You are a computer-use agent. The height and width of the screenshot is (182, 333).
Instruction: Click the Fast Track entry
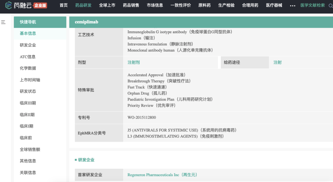coord(148,87)
